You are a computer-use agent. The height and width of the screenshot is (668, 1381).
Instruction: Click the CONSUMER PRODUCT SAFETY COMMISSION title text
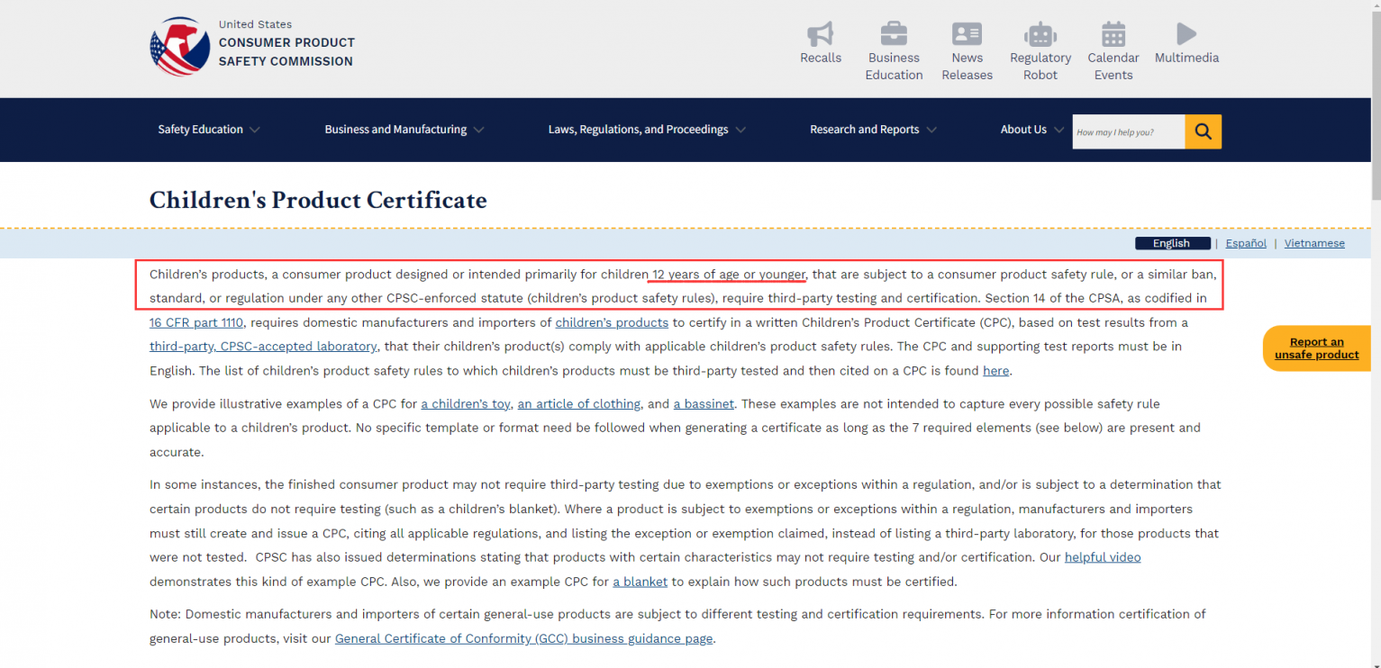(286, 51)
